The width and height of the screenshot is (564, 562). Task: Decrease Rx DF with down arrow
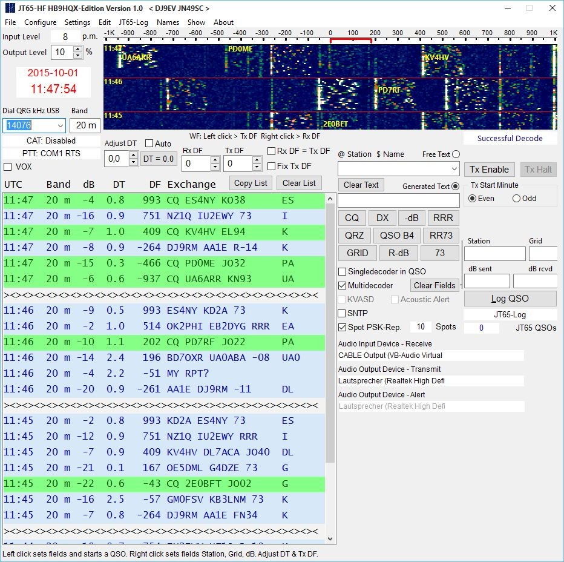[x=215, y=167]
